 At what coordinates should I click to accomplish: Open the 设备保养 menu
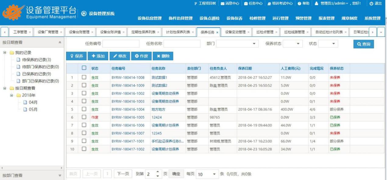coord(234,18)
